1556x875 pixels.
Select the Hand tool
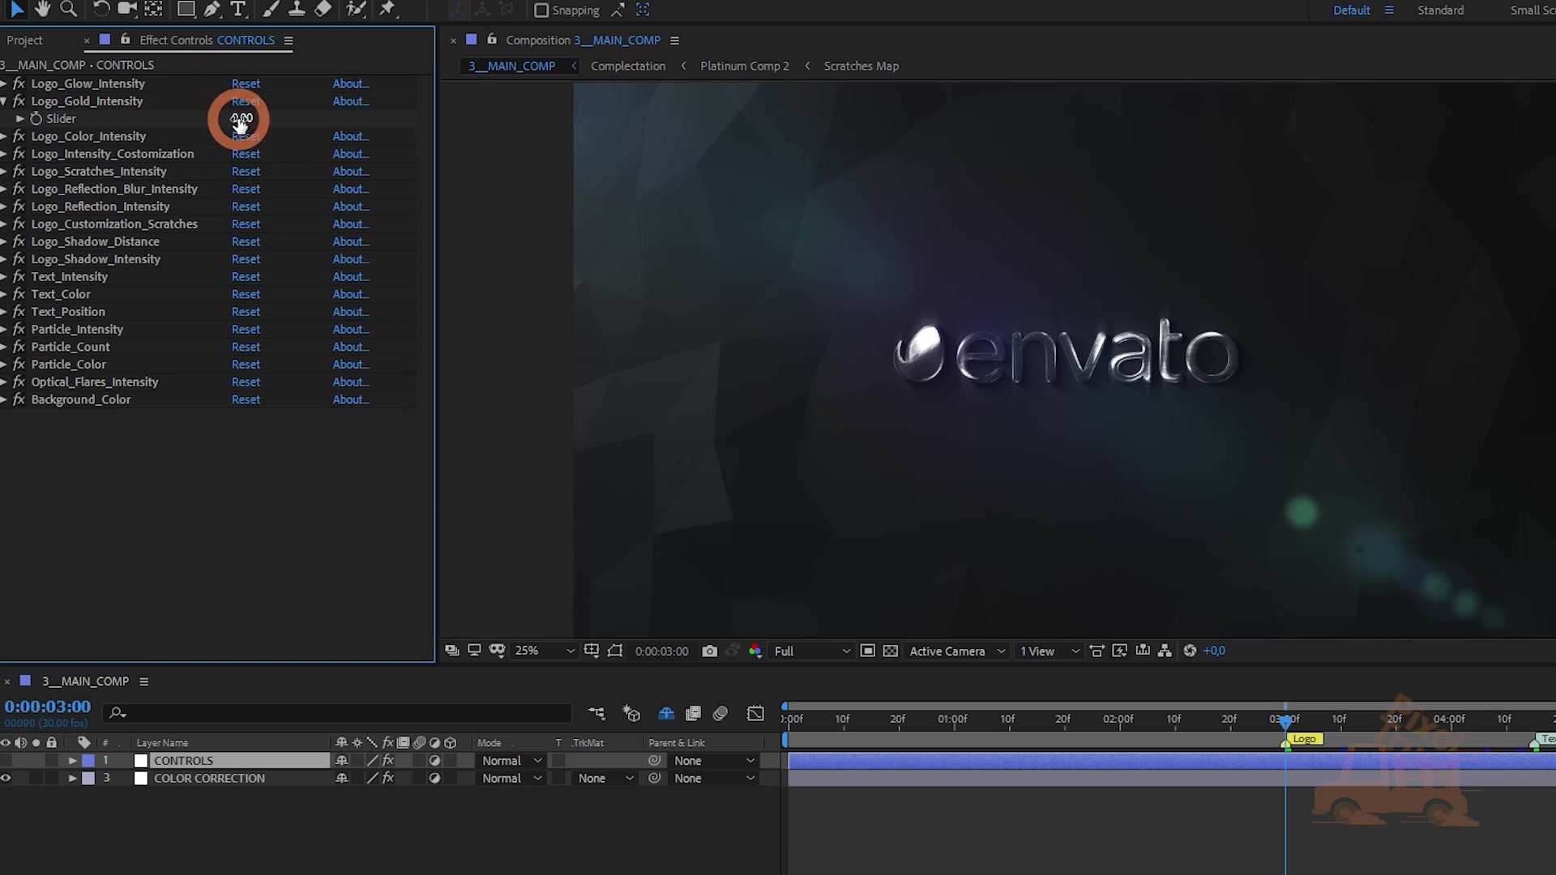pyautogui.click(x=43, y=10)
